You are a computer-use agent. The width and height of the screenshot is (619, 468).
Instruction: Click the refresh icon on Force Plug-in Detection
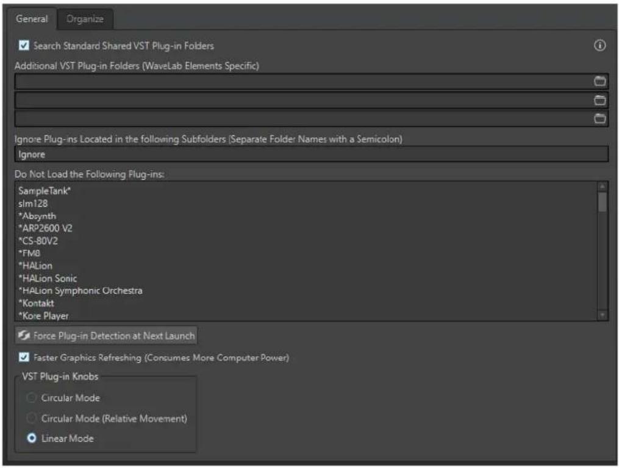pyautogui.click(x=24, y=335)
